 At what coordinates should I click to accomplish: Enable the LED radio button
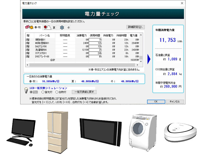click(x=31, y=91)
